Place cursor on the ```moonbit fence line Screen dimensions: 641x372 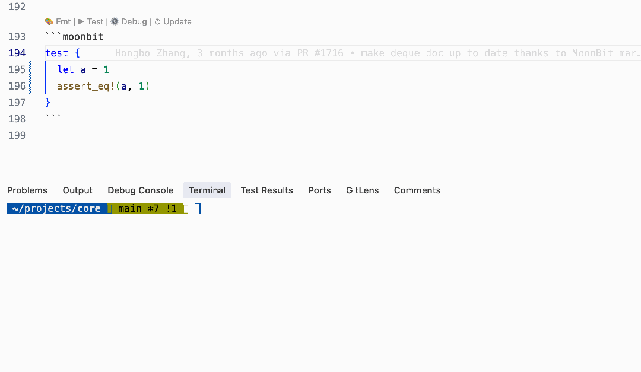(74, 37)
